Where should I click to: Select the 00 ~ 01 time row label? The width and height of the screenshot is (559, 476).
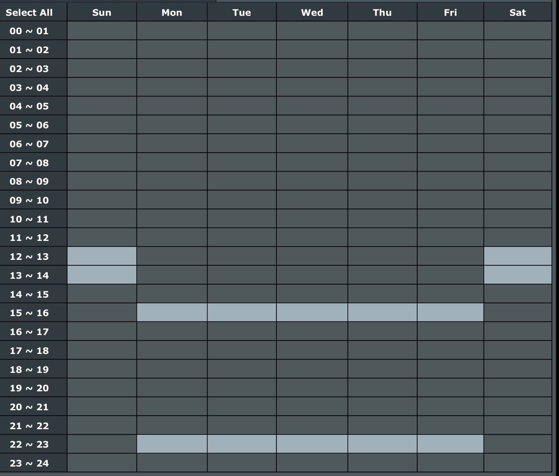pyautogui.click(x=29, y=31)
